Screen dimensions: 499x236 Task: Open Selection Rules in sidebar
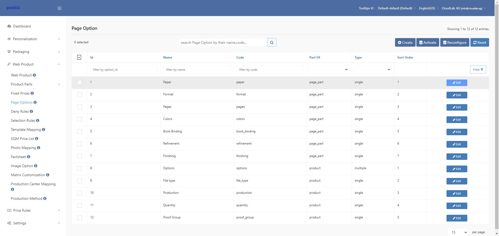pyautogui.click(x=23, y=120)
